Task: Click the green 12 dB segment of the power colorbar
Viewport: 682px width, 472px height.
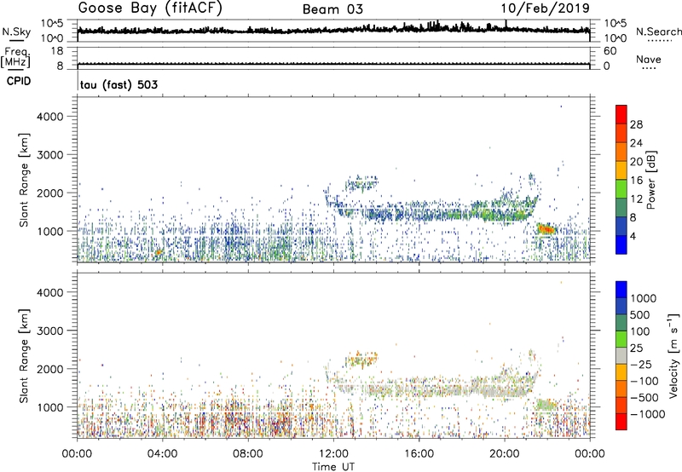Action: [621, 189]
